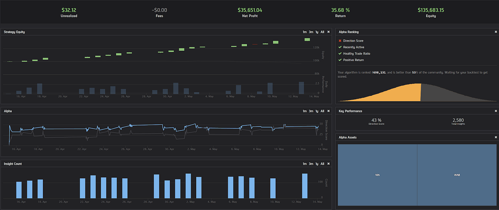Screen dimensions: 499x210
Task: Set Strategy Equity range to 1m
Action: click(x=305, y=32)
